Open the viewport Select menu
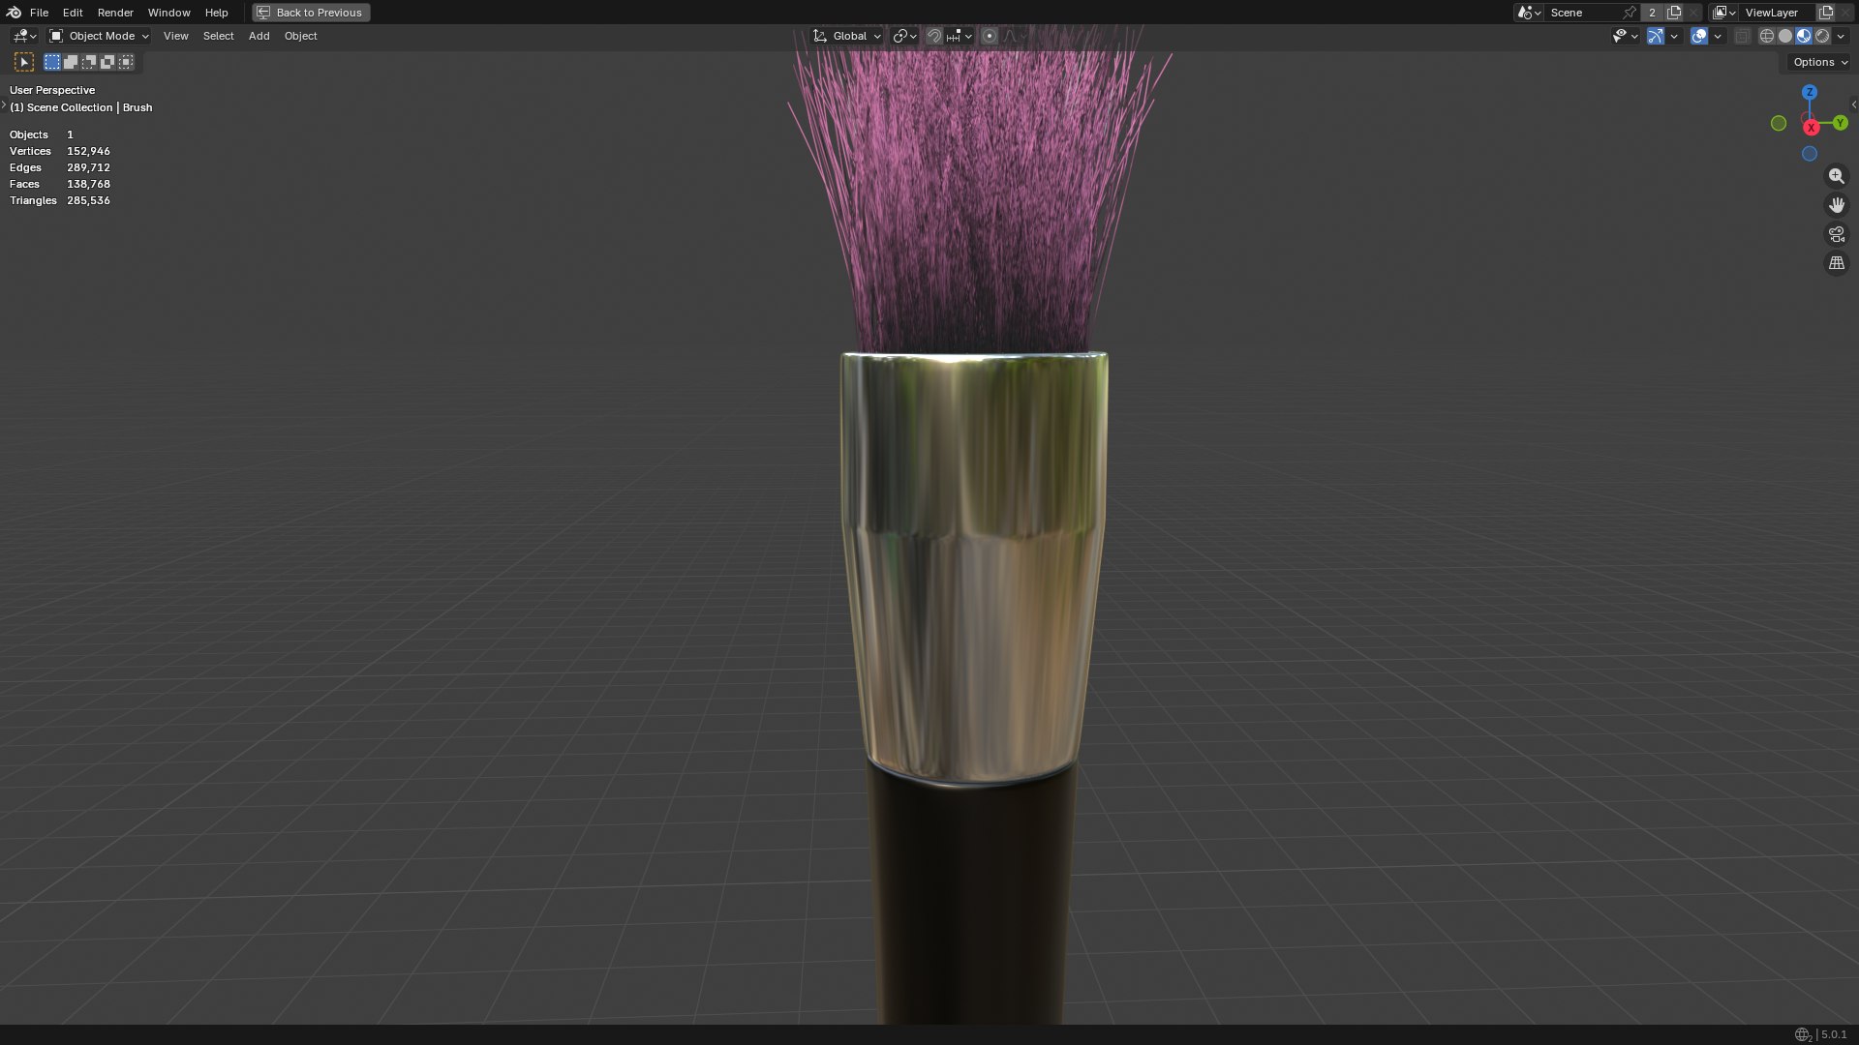Image resolution: width=1859 pixels, height=1045 pixels. tap(218, 36)
